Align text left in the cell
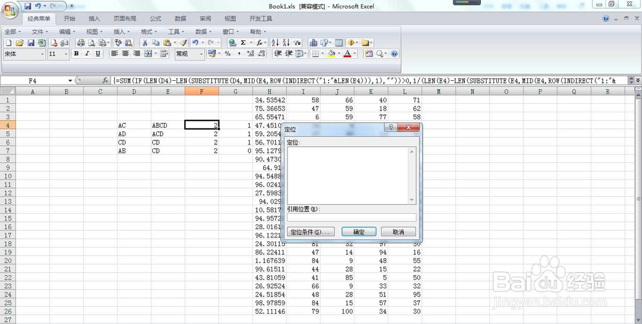 point(115,54)
